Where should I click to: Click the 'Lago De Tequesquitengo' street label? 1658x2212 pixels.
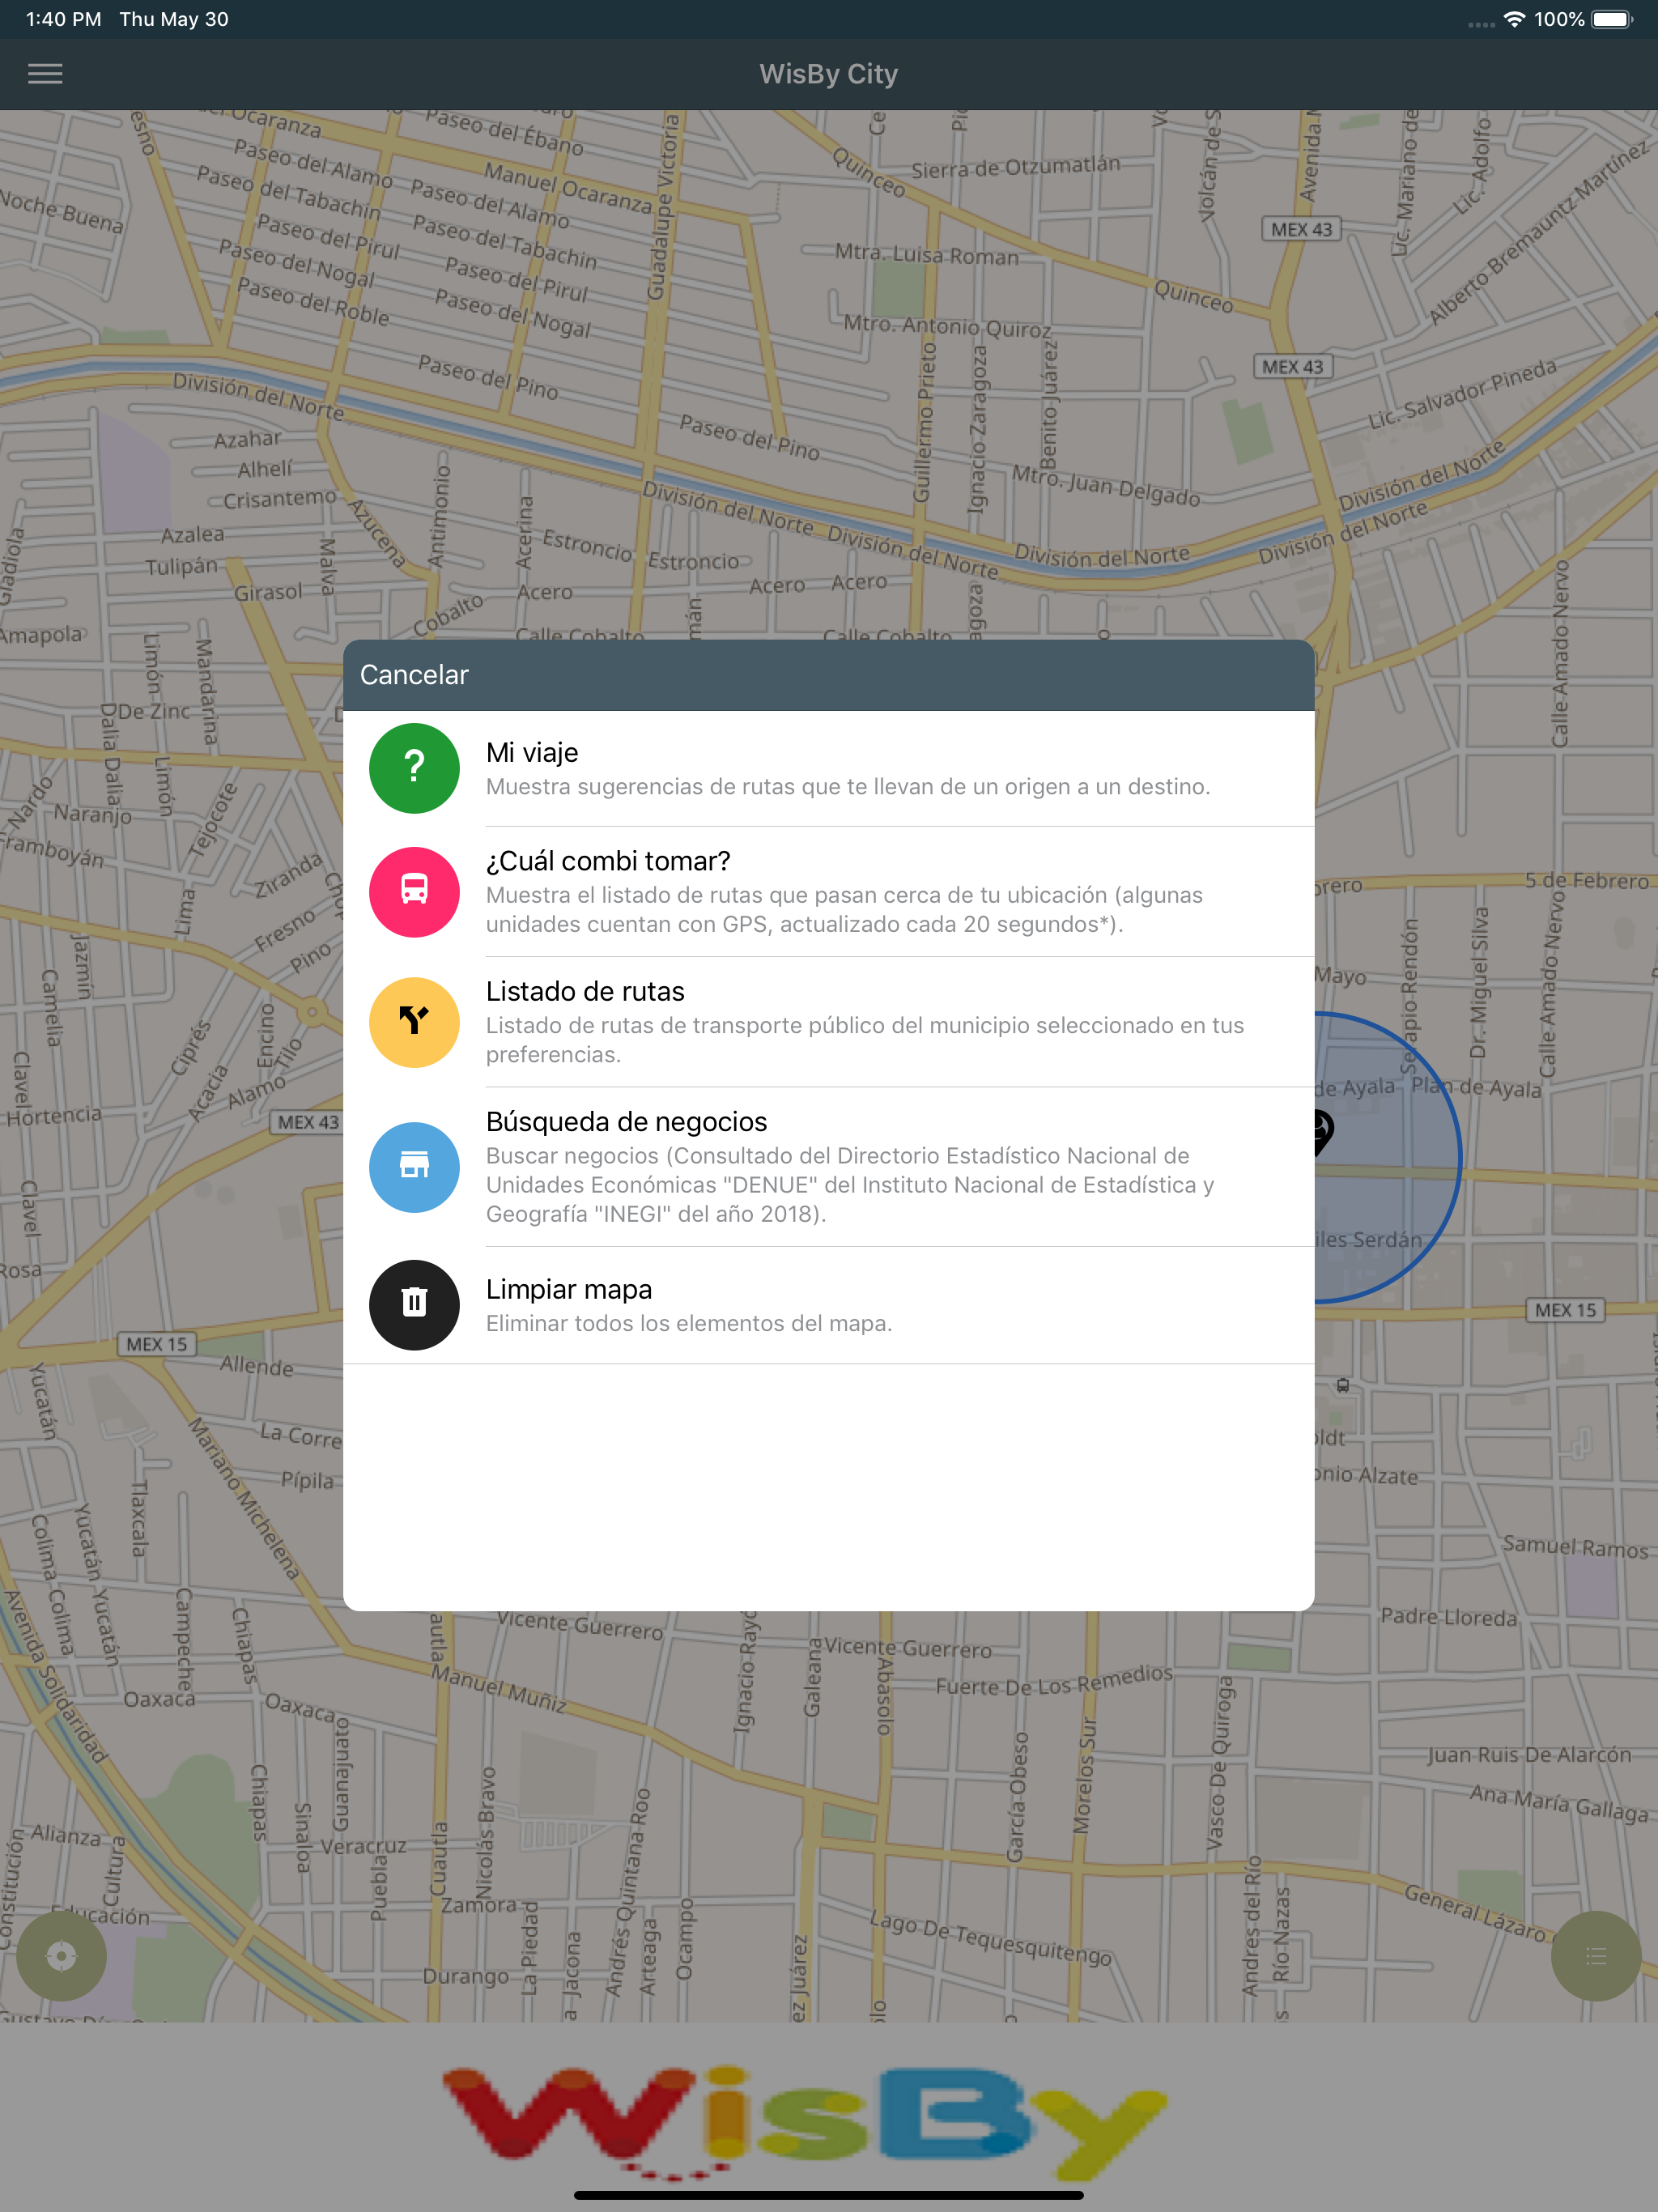click(990, 1938)
